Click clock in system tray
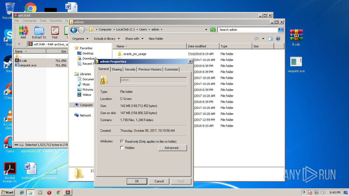 (x=335, y=192)
